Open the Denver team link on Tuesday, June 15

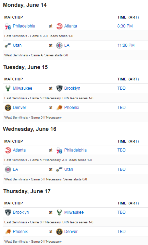click(20, 108)
